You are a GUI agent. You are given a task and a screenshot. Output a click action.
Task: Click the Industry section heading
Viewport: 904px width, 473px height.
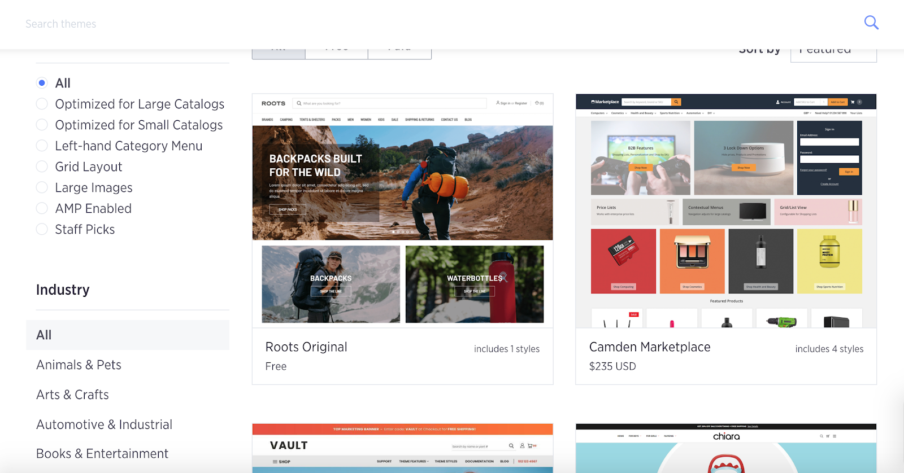tap(63, 290)
